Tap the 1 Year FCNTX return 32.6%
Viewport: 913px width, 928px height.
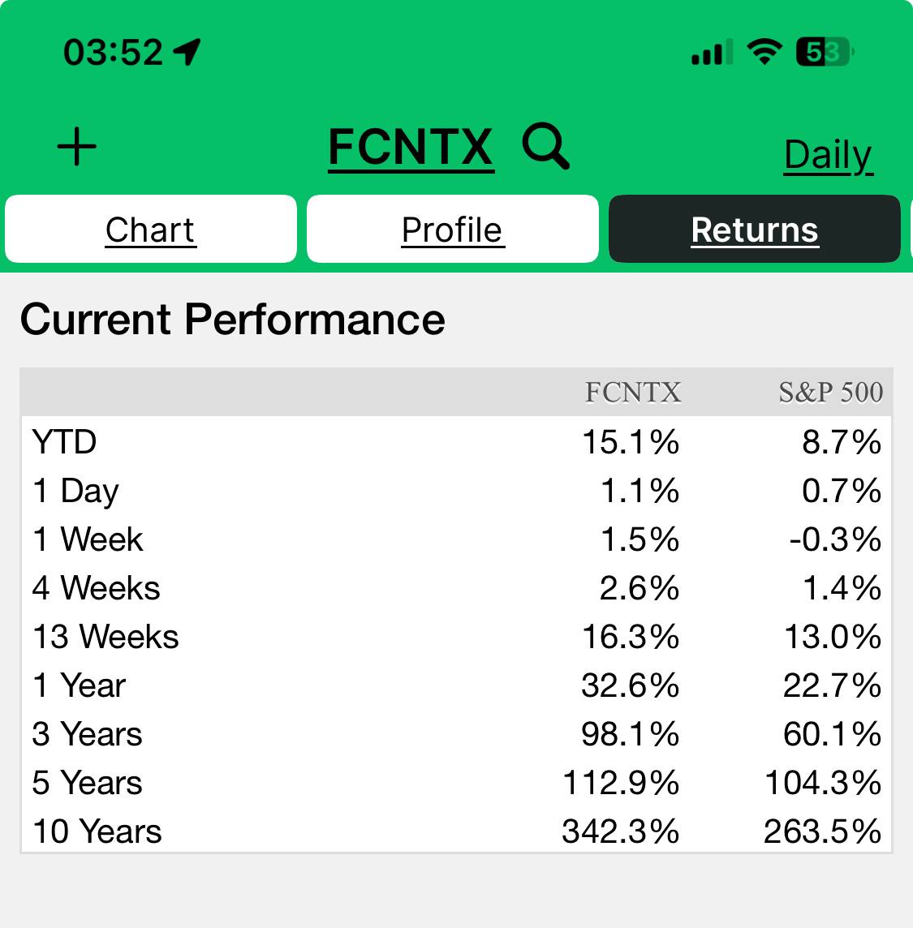[630, 685]
